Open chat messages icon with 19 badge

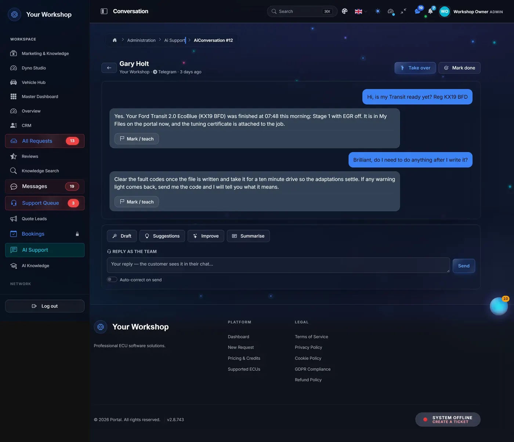pyautogui.click(x=418, y=11)
